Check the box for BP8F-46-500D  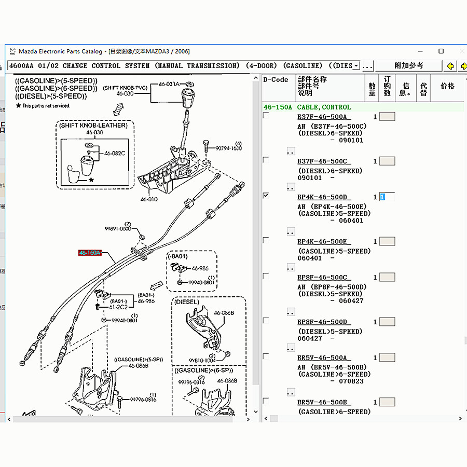(x=266, y=321)
